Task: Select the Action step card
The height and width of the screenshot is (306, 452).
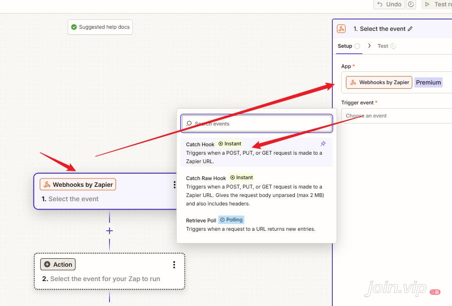Action: pyautogui.click(x=110, y=271)
